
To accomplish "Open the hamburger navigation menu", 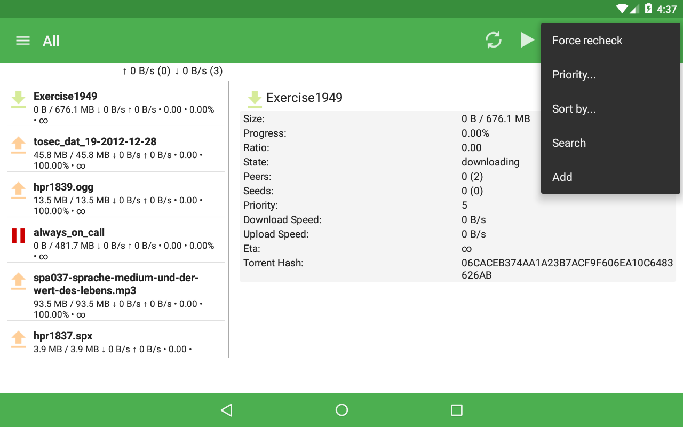I will point(23,41).
